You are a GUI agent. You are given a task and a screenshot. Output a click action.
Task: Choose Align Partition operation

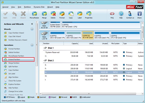[x=11, y=77]
